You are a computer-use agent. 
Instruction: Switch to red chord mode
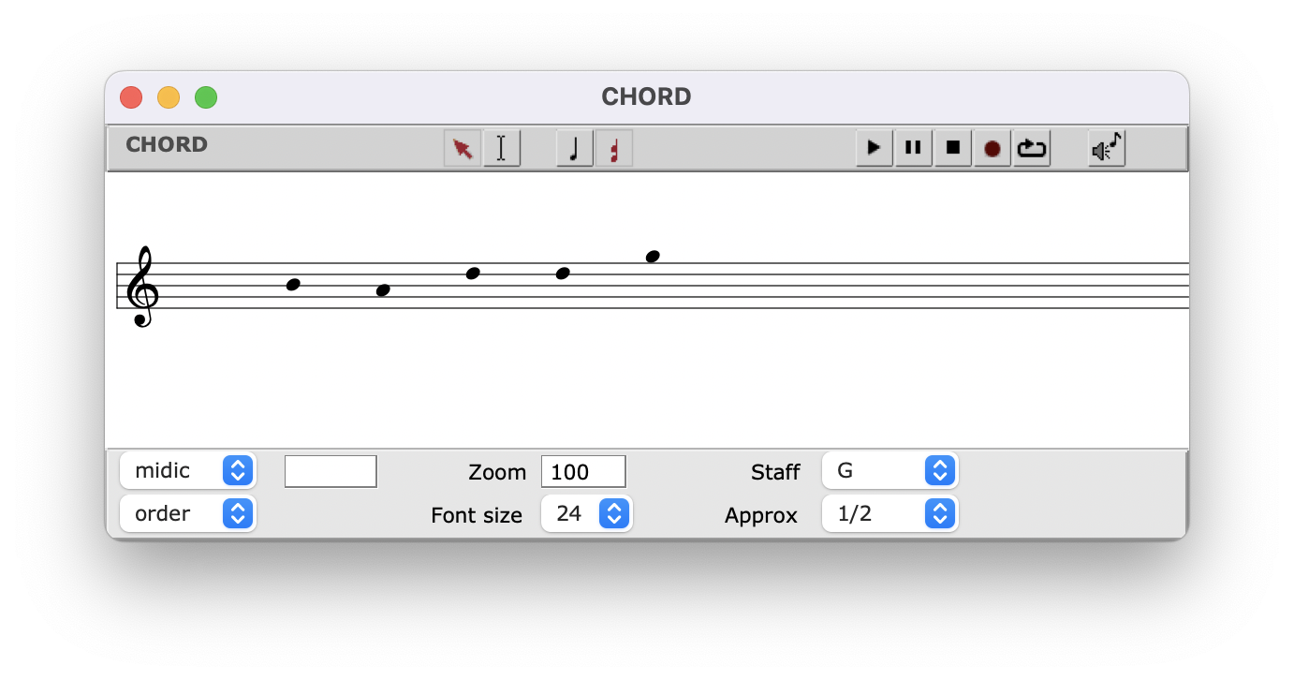614,148
